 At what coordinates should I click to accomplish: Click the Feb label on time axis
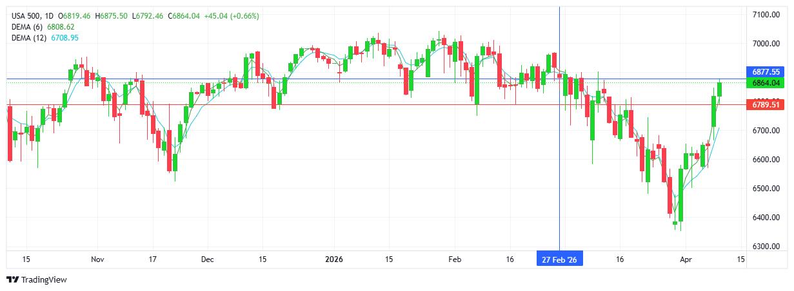455,259
